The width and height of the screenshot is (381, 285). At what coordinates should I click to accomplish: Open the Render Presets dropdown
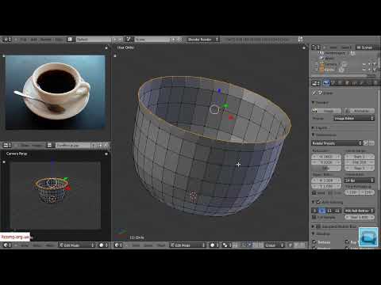pyautogui.click(x=337, y=143)
